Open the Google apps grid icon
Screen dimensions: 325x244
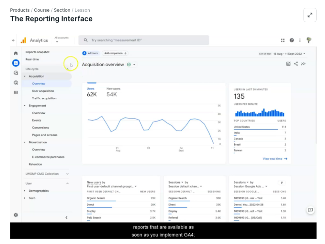[x=283, y=40]
